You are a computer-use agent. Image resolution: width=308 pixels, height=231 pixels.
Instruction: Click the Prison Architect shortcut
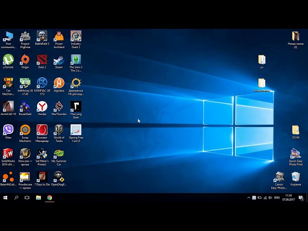pyautogui.click(x=59, y=36)
